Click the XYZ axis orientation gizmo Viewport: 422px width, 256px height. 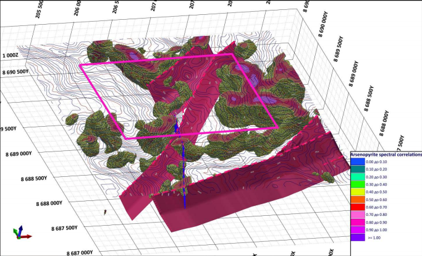tap(22, 233)
